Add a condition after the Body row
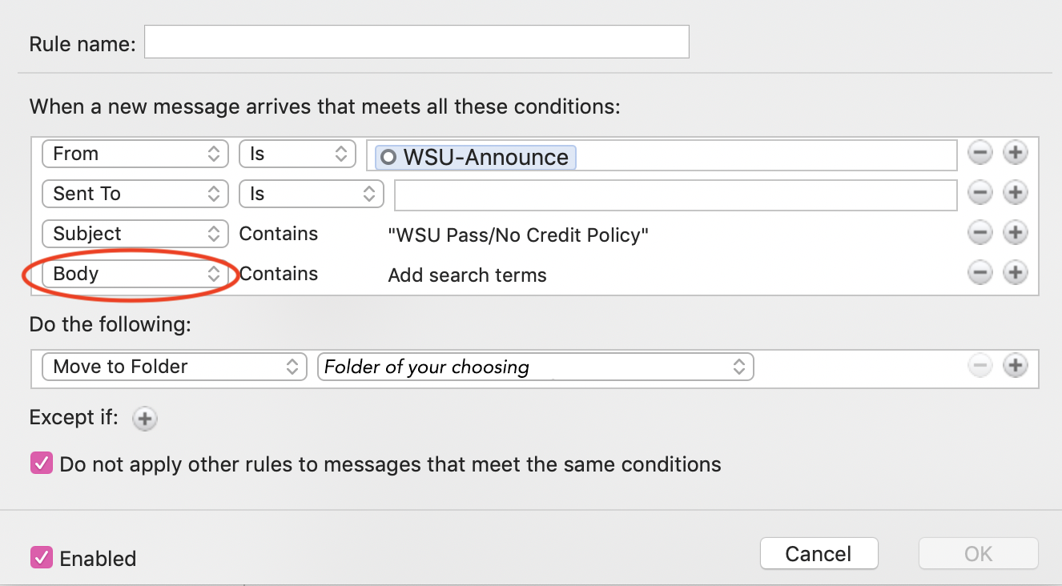1062x586 pixels. coord(1015,273)
